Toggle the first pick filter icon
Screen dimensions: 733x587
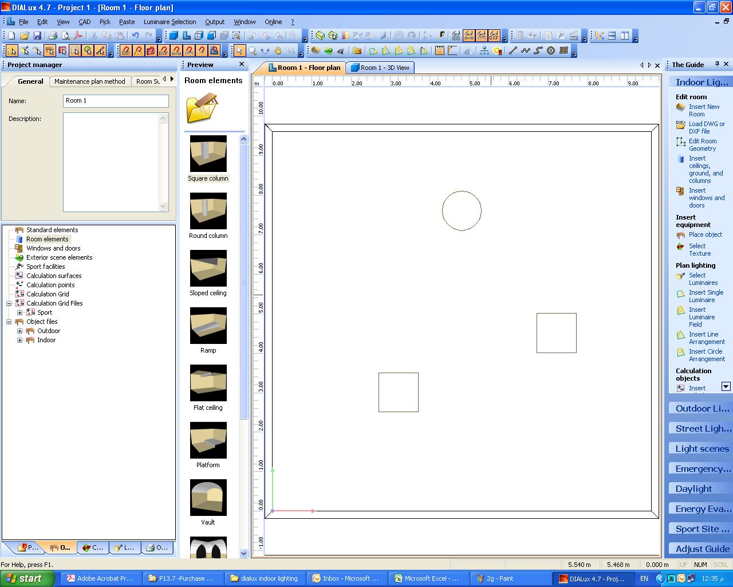click(11, 50)
